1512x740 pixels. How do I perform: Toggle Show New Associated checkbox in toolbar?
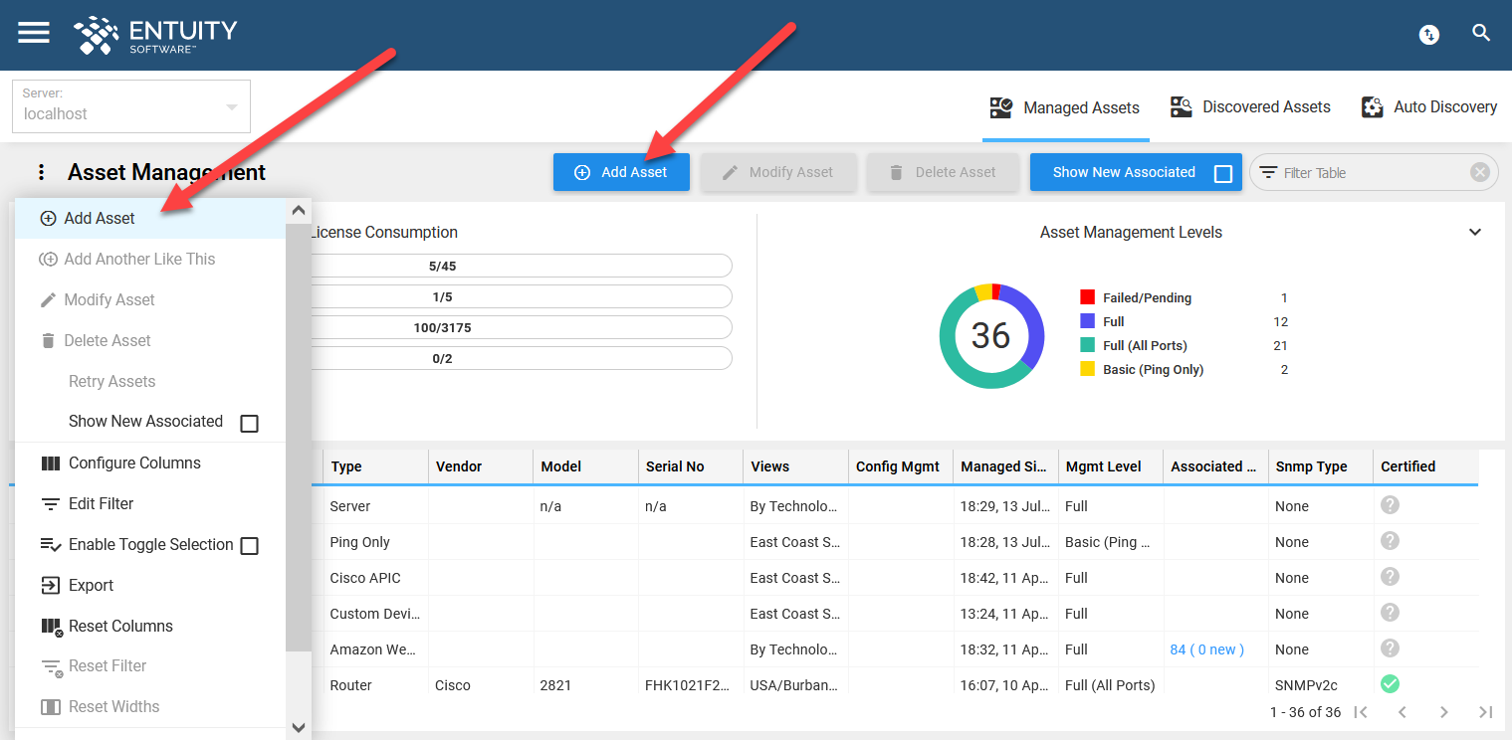1223,173
